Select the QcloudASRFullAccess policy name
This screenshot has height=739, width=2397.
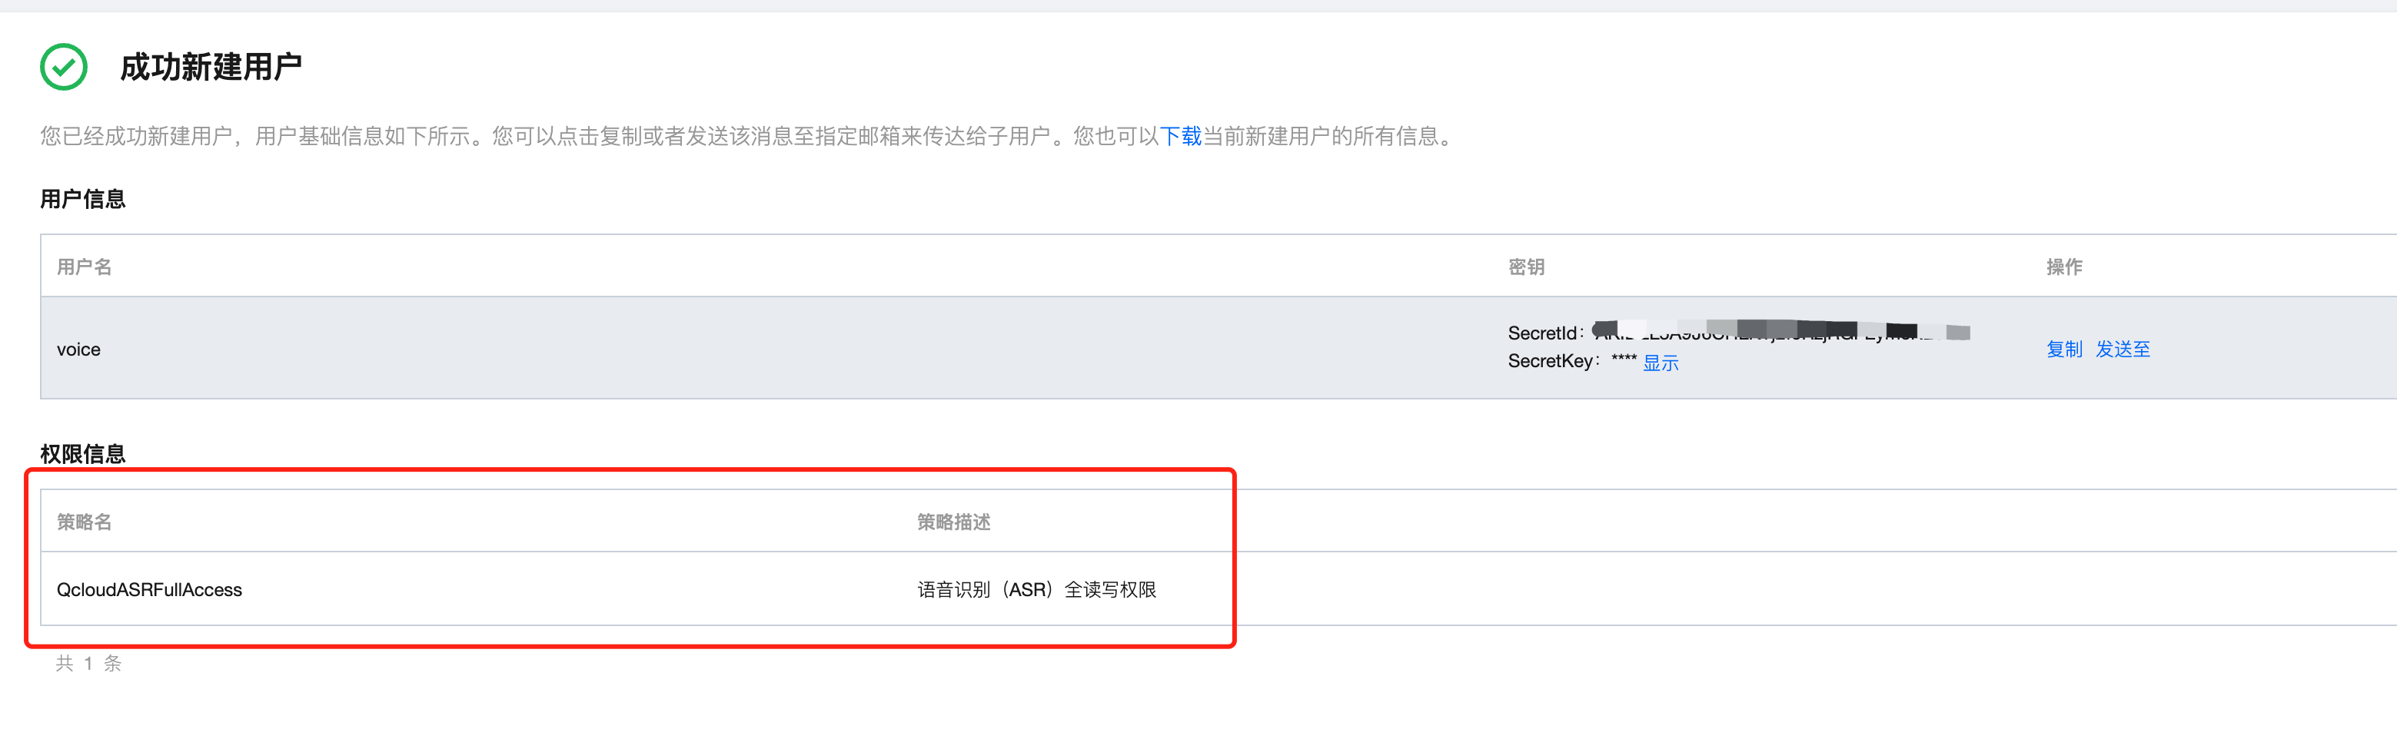149,590
